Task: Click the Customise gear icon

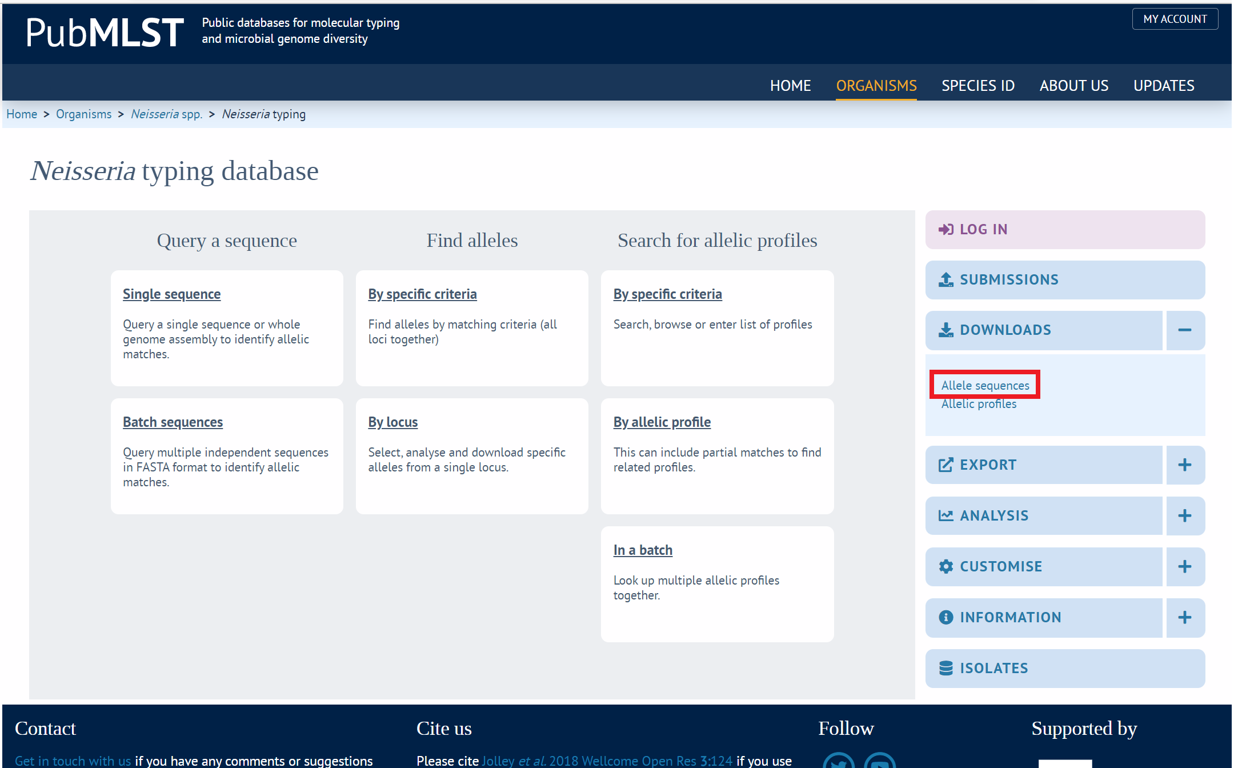Action: 946,566
